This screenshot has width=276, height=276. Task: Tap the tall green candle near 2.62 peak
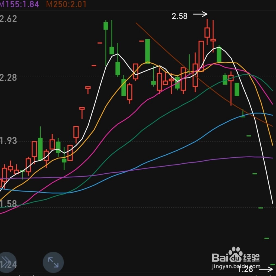[106, 43]
